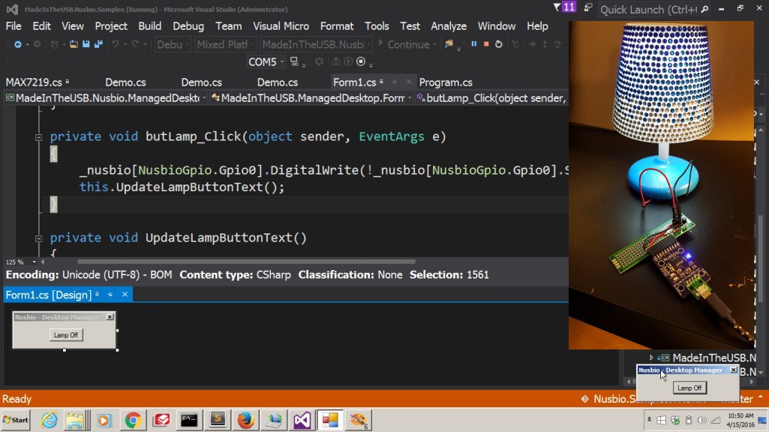Screen dimensions: 769x432
Task: Click the Break All pause icon
Action: coord(473,44)
